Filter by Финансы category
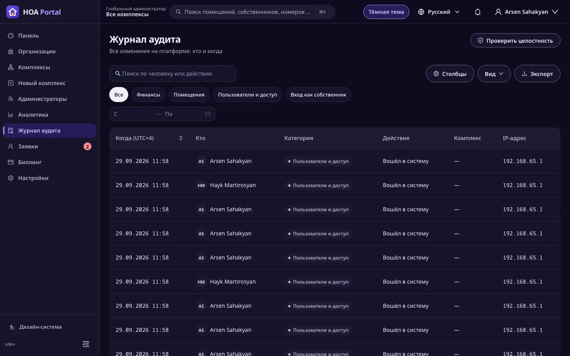 (148, 95)
